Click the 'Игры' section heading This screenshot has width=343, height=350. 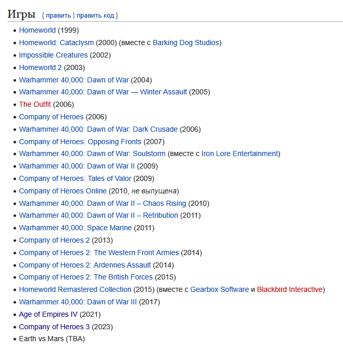[21, 15]
